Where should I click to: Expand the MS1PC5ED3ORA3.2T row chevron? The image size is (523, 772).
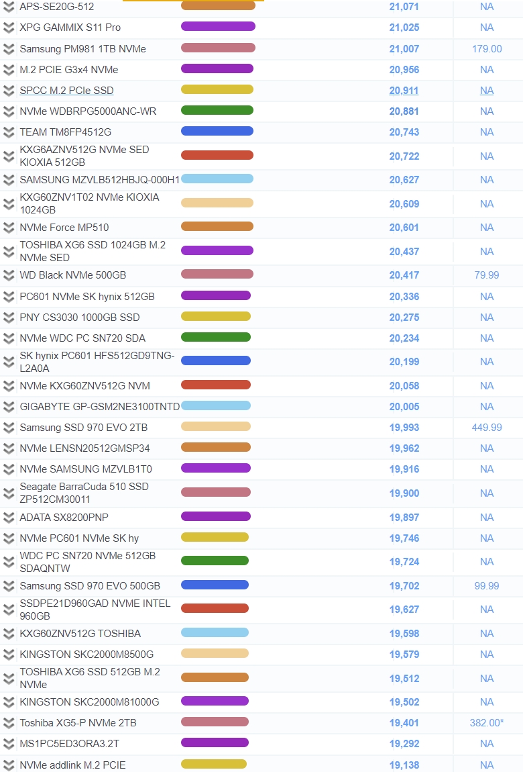pyautogui.click(x=8, y=744)
